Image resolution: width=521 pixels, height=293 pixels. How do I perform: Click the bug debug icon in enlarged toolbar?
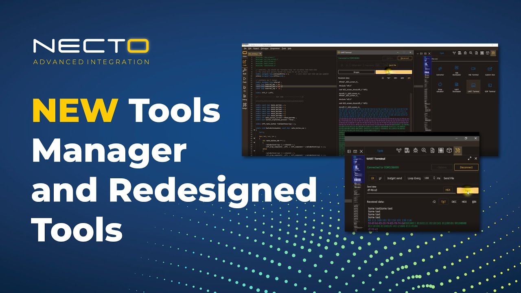click(416, 151)
